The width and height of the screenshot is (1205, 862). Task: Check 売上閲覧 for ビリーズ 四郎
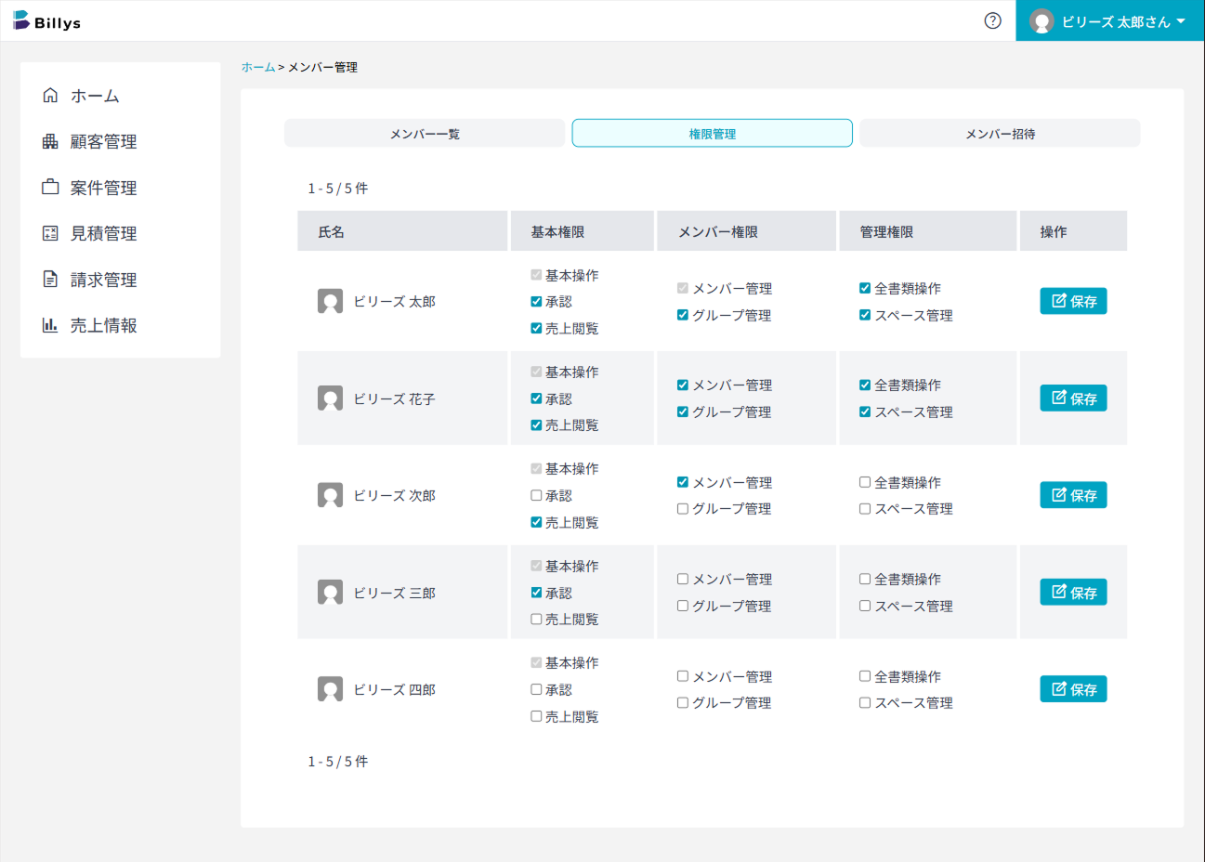click(536, 716)
